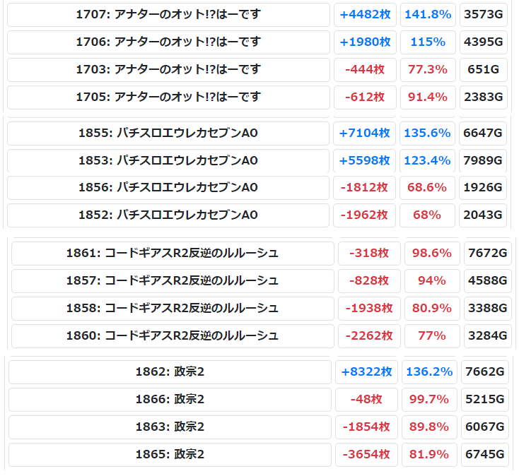Click the -1938枚 value
519x476 pixels.
369,309
